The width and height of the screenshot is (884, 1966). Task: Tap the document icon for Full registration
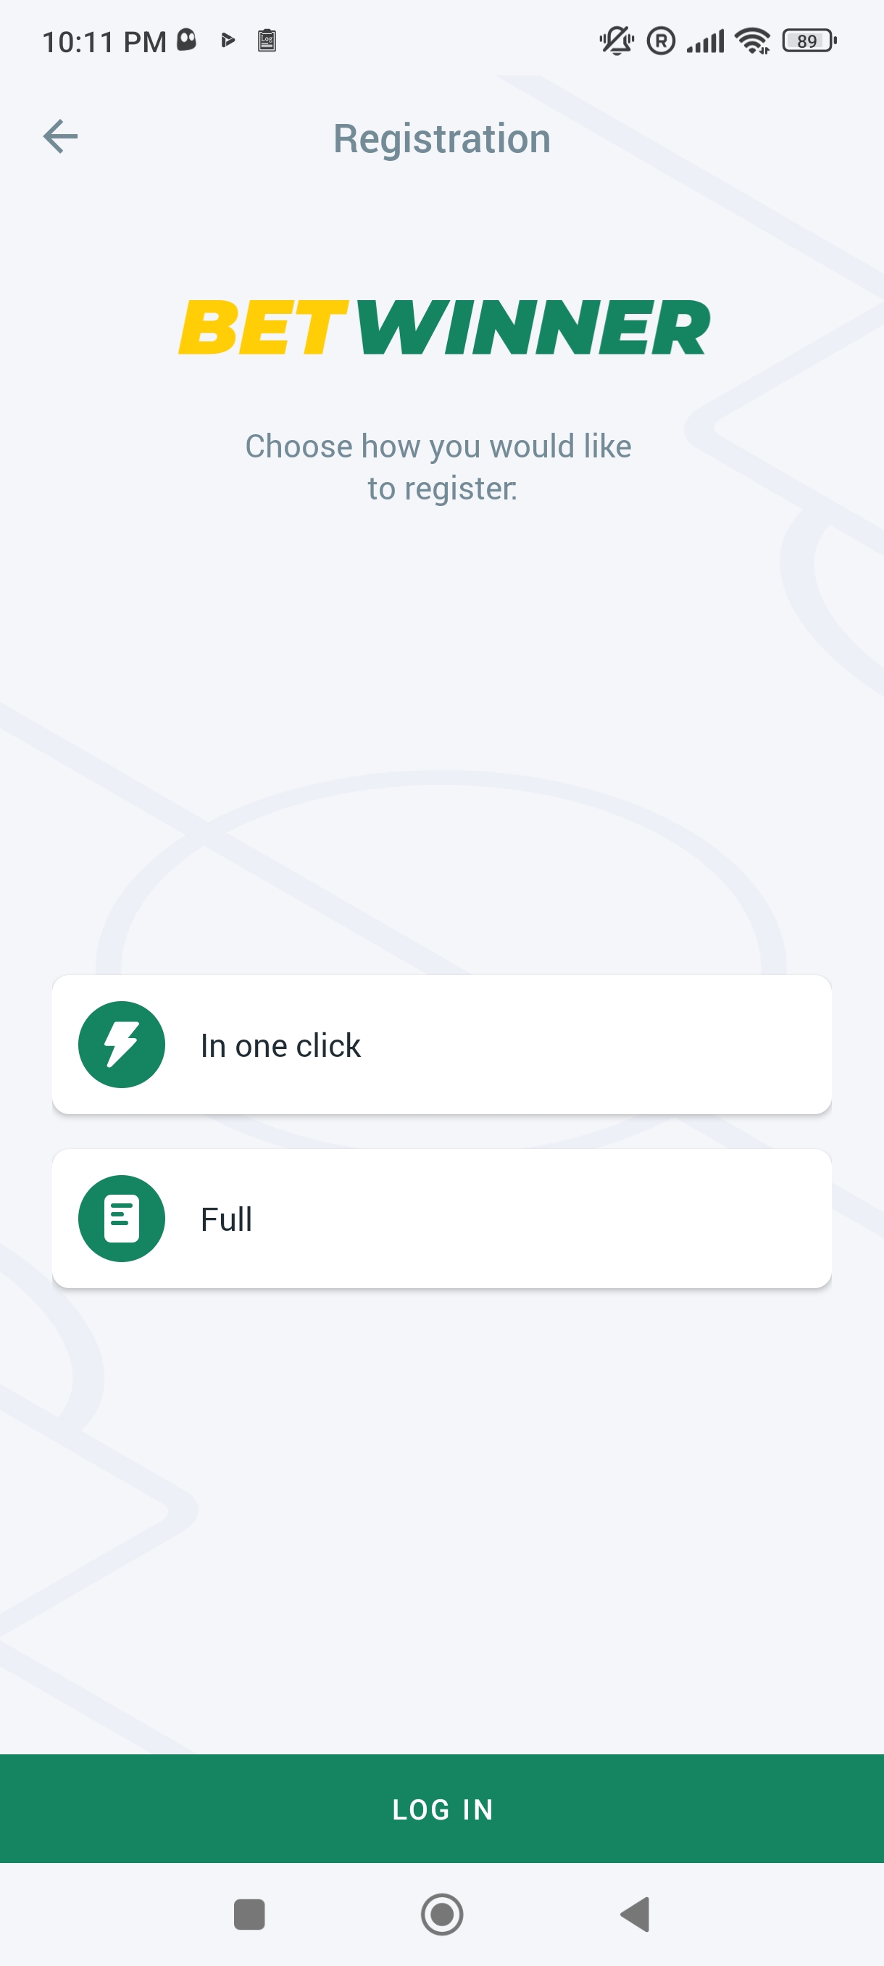coord(122,1218)
